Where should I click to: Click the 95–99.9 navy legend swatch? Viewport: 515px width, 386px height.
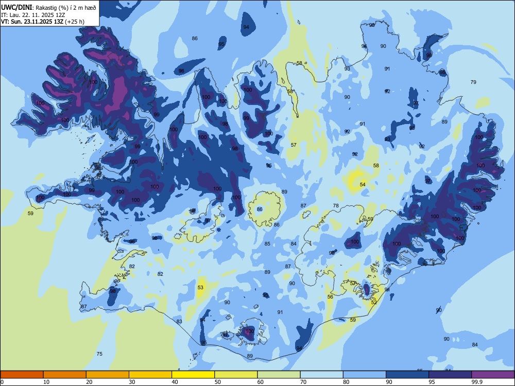click(x=450, y=375)
